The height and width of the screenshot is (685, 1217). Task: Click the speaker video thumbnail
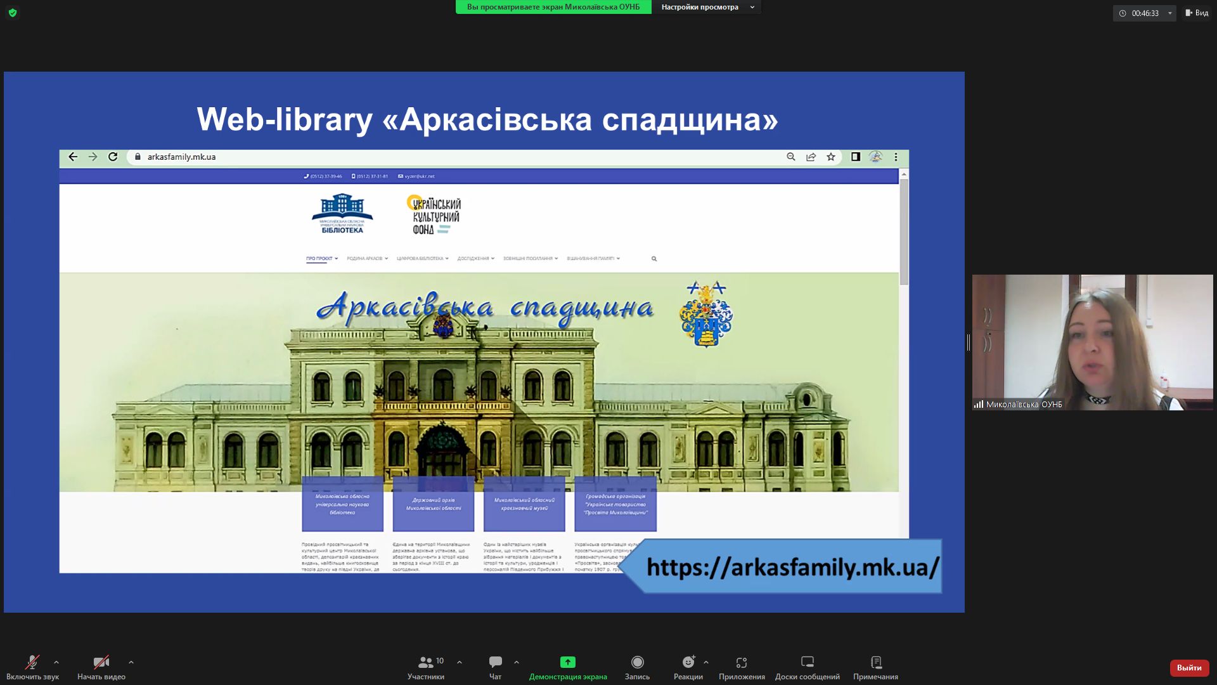tap(1092, 342)
